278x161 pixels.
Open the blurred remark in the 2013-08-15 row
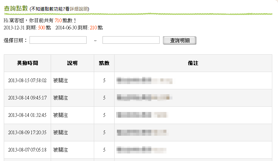tap(144, 81)
